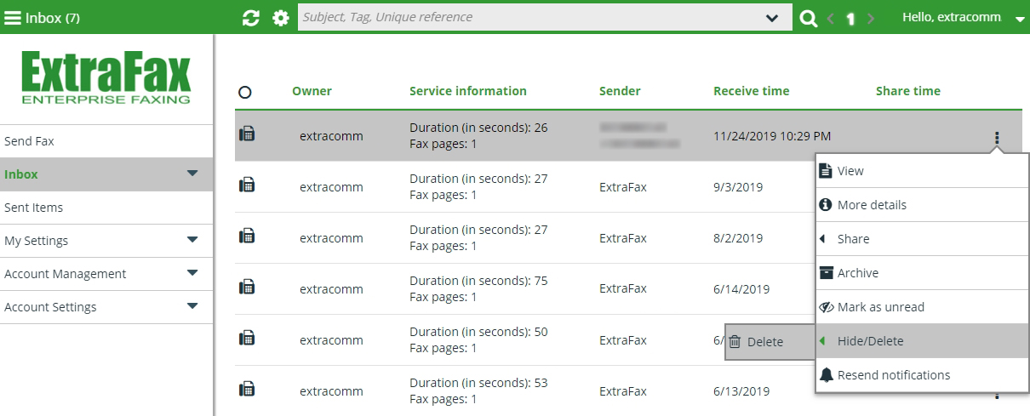Image resolution: width=1030 pixels, height=416 pixels.
Task: Click date 6/13/2019 cell
Action: click(741, 391)
